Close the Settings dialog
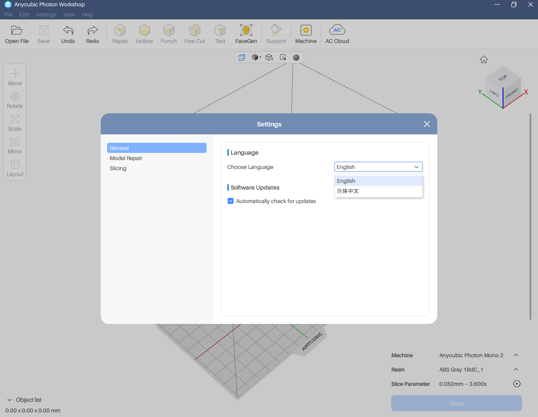The width and height of the screenshot is (538, 417). coord(427,124)
